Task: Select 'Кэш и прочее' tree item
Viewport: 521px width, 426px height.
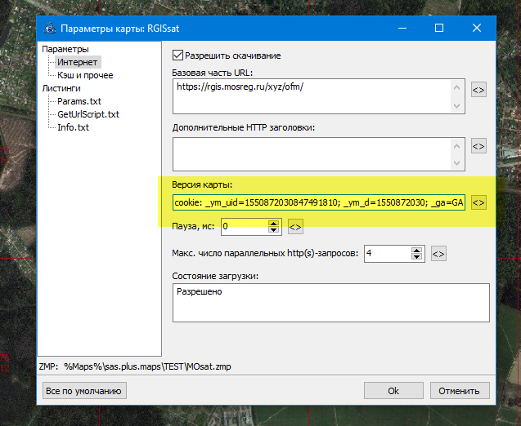Action: click(x=85, y=75)
